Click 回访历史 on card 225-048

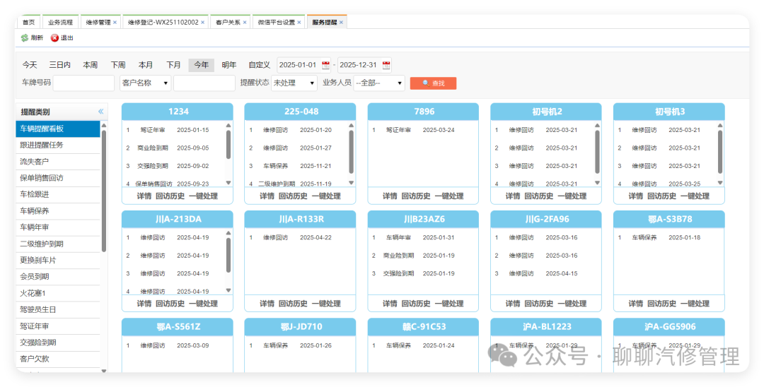pyautogui.click(x=293, y=196)
